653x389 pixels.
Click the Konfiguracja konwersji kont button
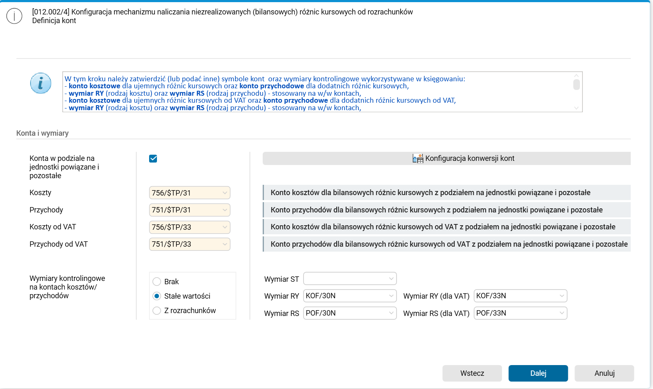[469, 158]
